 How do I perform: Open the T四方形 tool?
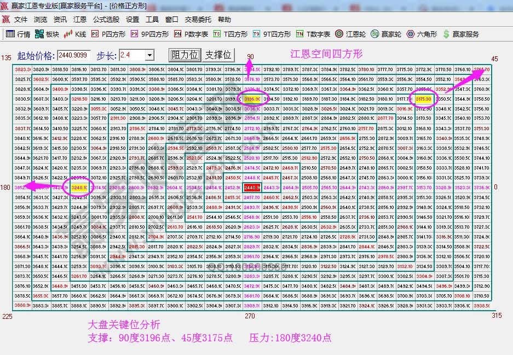pos(224,33)
